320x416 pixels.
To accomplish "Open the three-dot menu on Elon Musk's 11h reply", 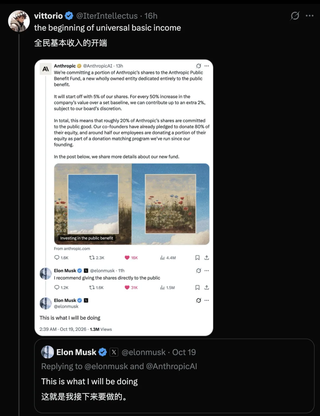I will point(207,270).
